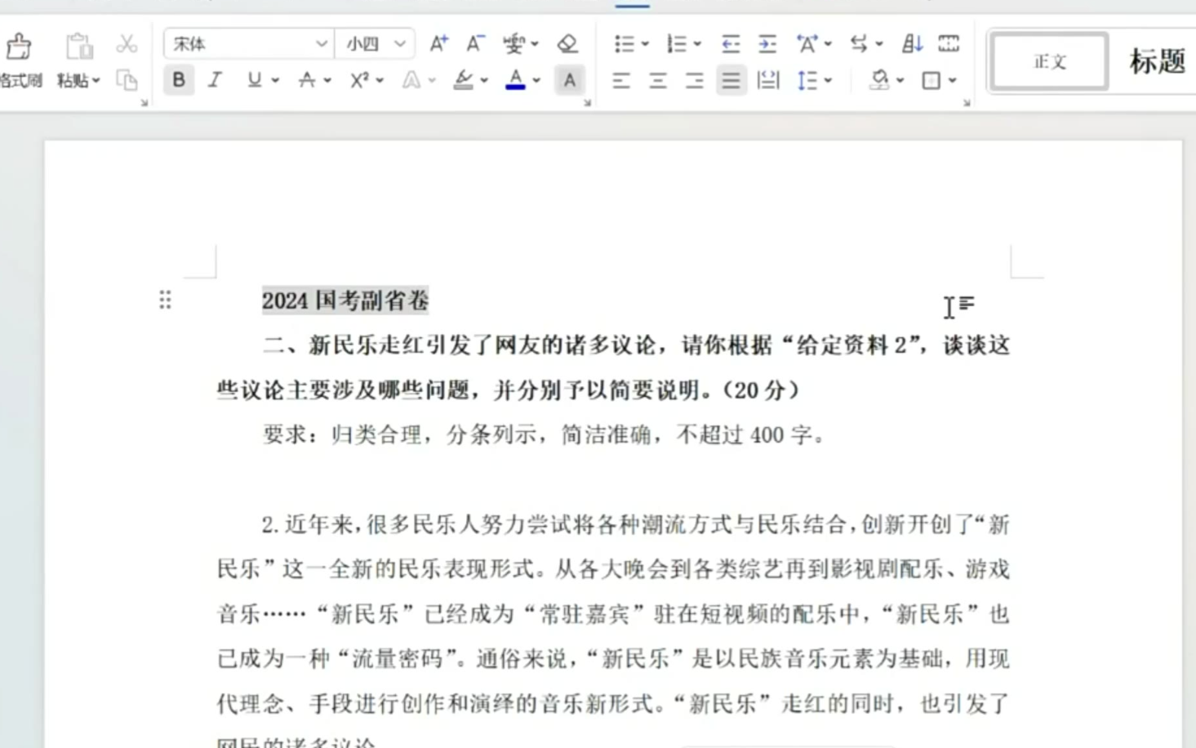1196x748 pixels.
Task: Decrease paragraph indent
Action: (731, 44)
